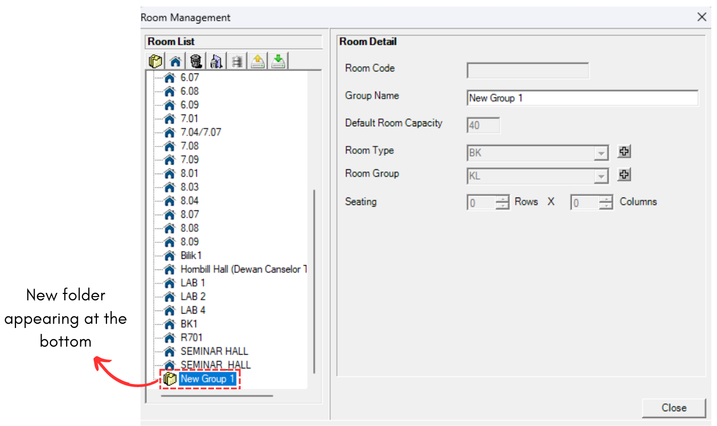Image resolution: width=717 pixels, height=426 pixels.
Task: Click the Seating Columns spinner arrows
Action: 606,203
